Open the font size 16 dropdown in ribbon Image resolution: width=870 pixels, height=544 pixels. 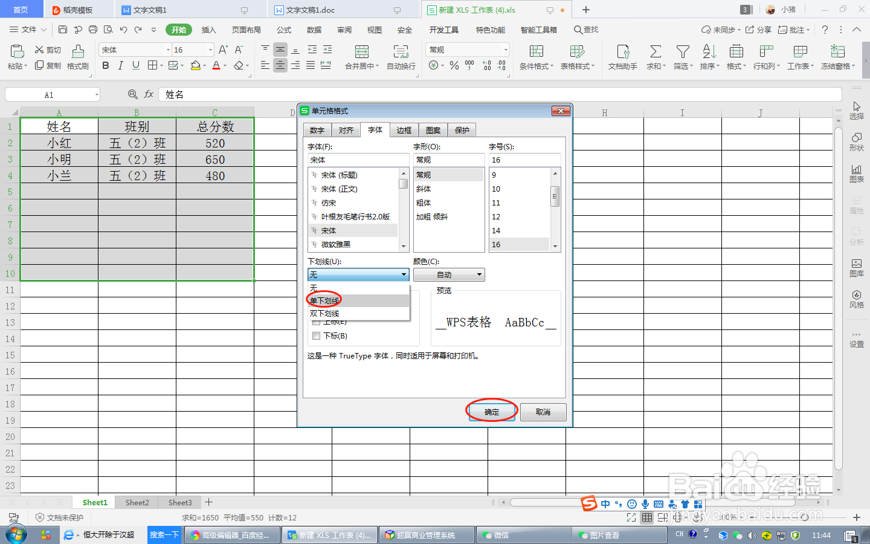click(x=210, y=50)
